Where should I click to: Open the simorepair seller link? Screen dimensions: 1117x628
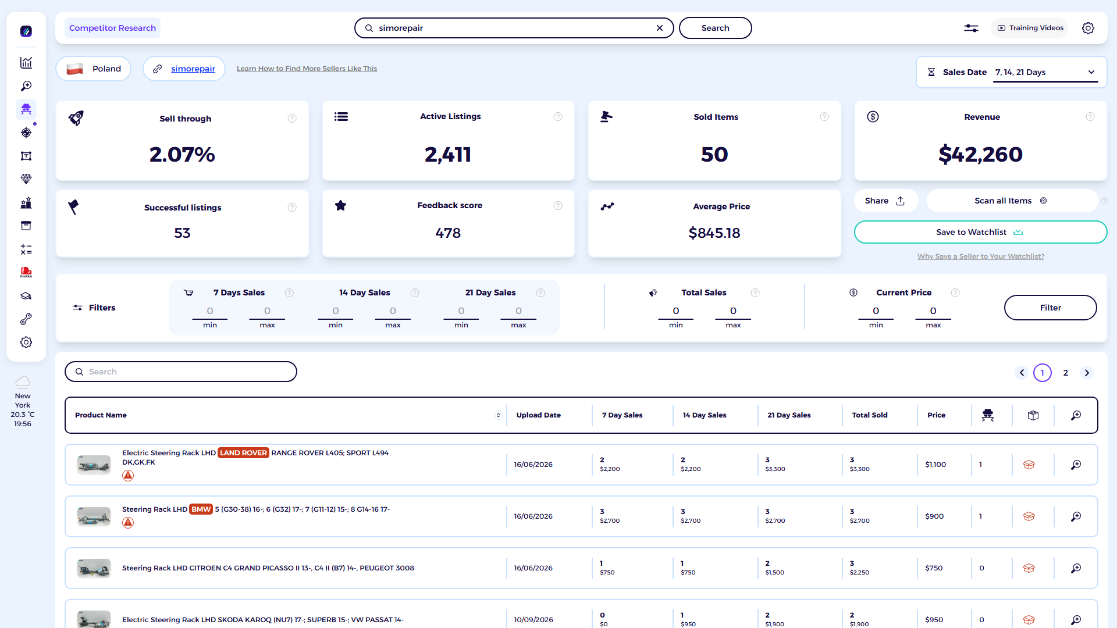193,69
